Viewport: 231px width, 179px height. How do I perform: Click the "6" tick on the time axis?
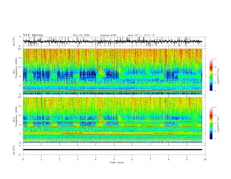[132, 159]
